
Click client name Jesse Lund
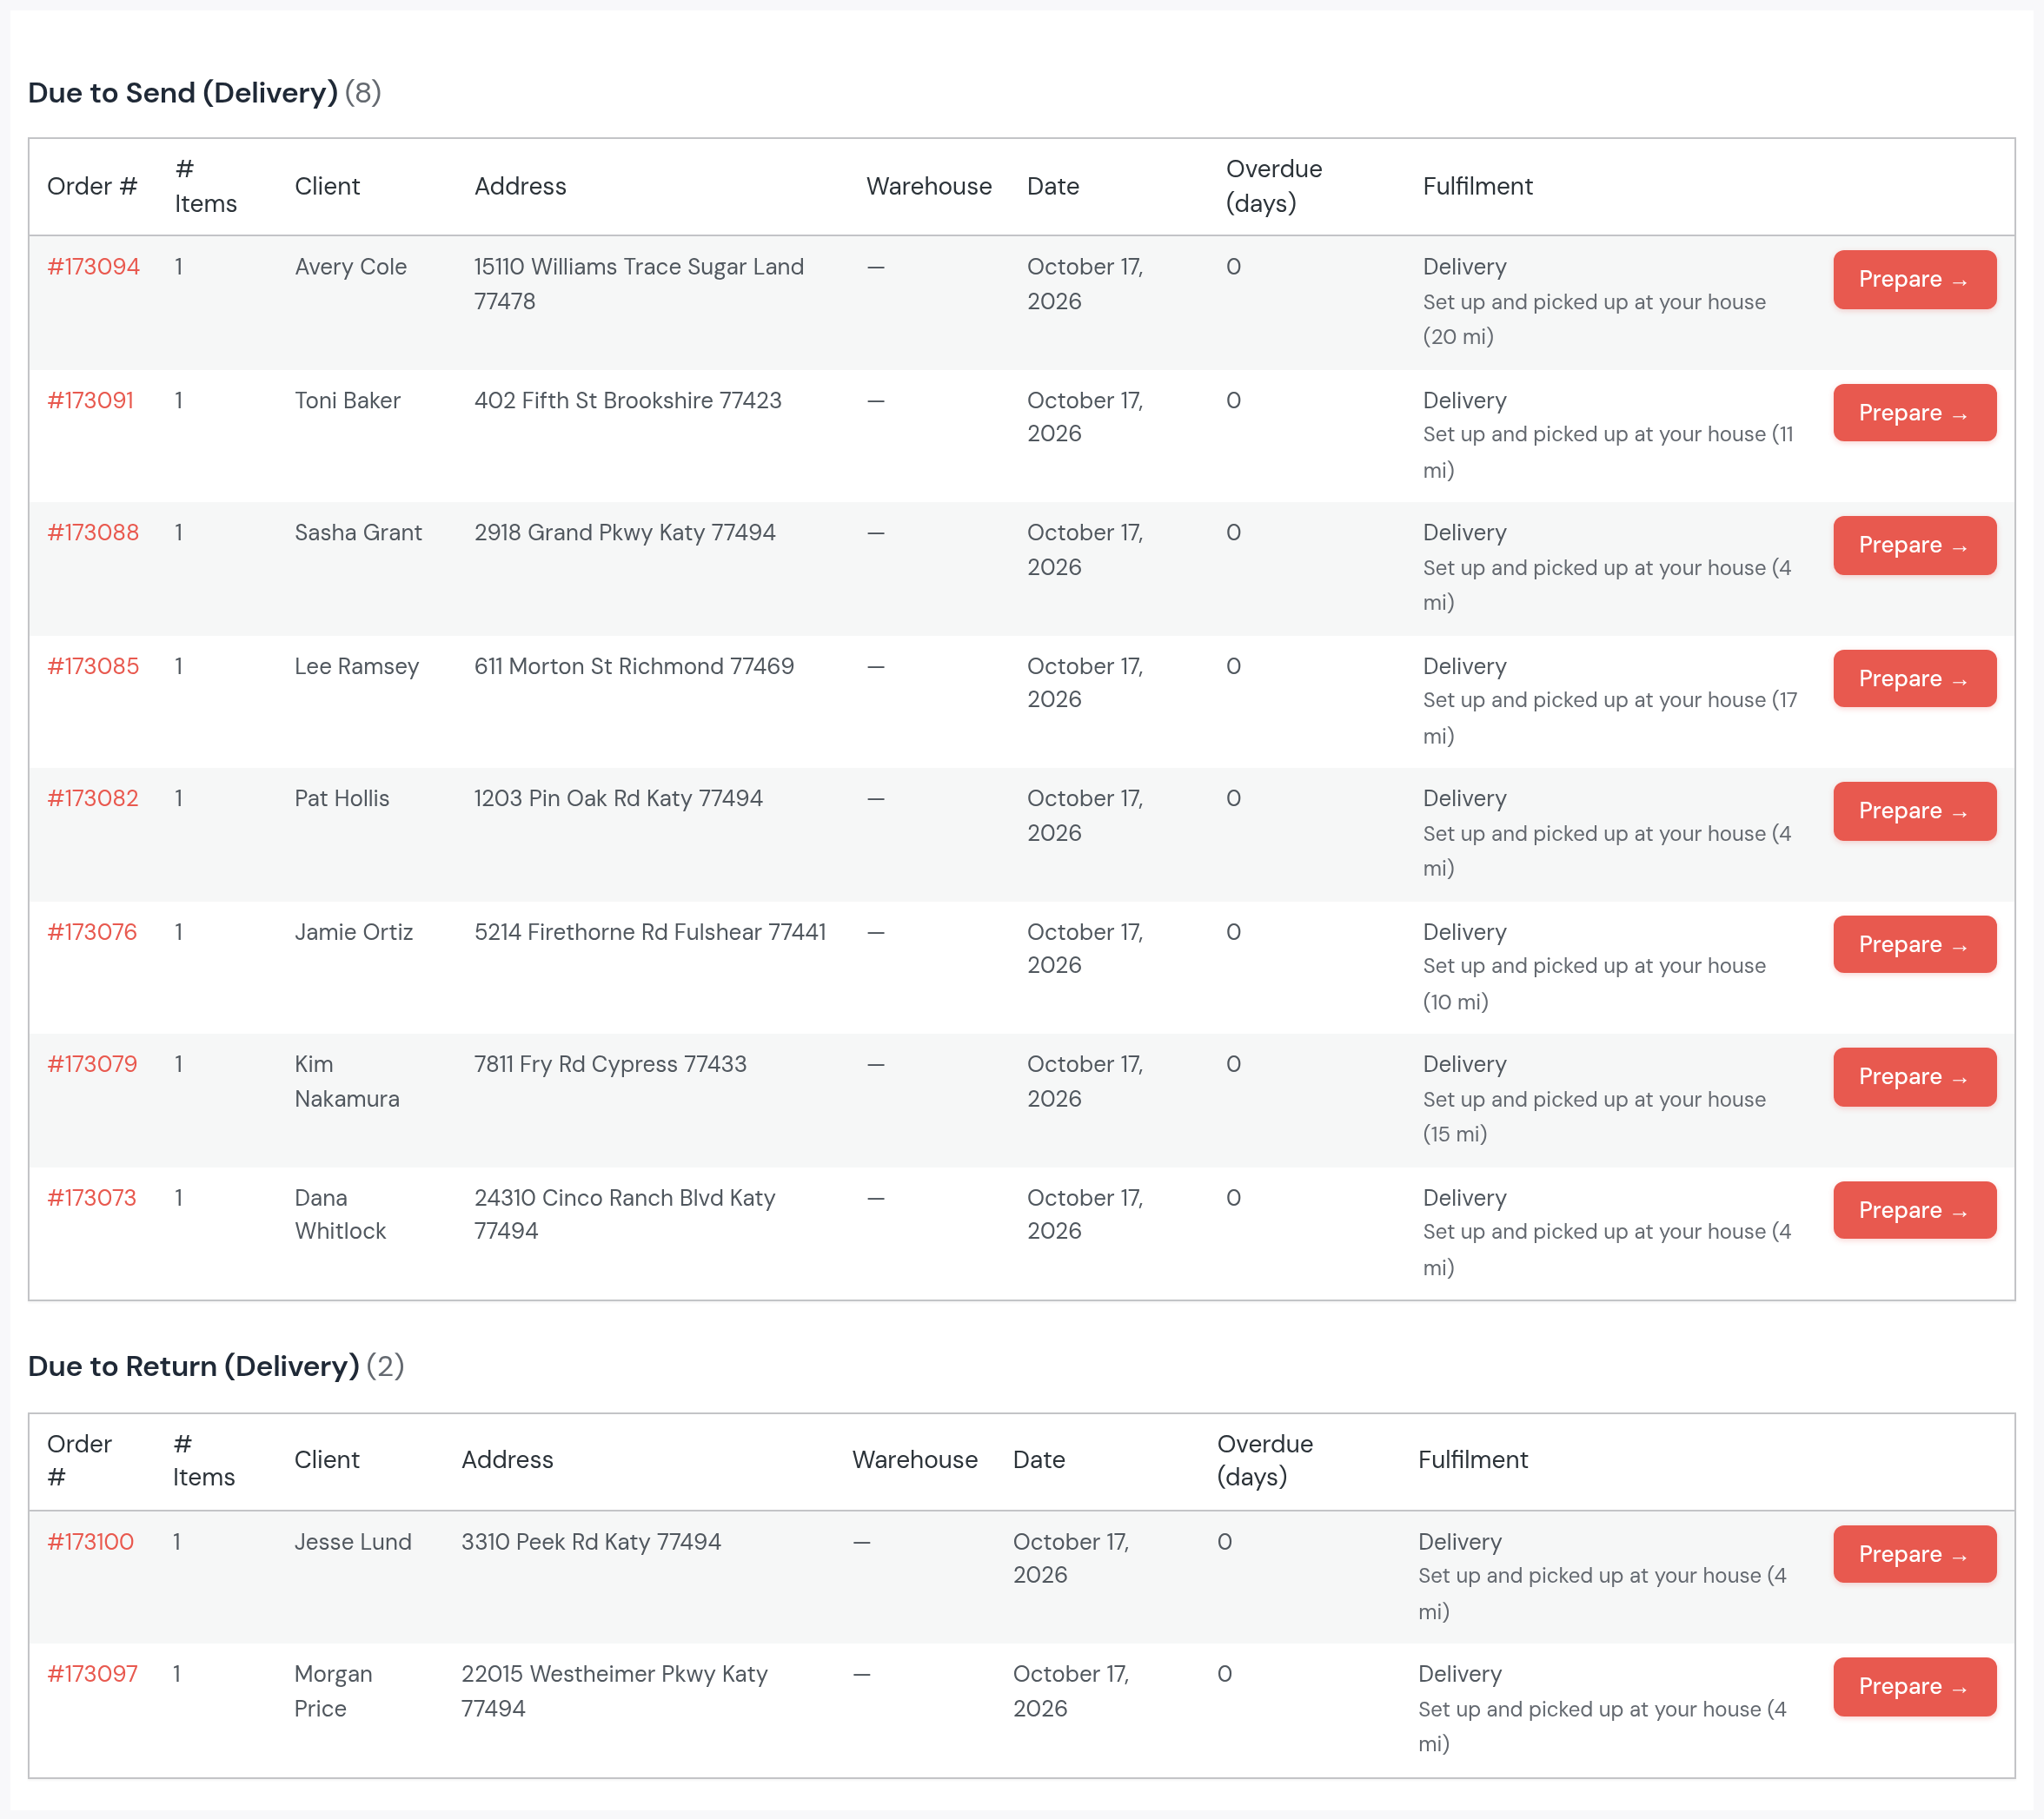tap(353, 1542)
